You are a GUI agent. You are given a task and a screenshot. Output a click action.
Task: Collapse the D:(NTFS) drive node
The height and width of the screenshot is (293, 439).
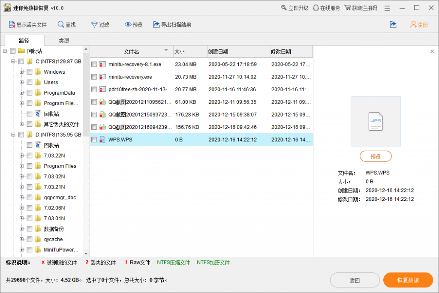pos(13,135)
